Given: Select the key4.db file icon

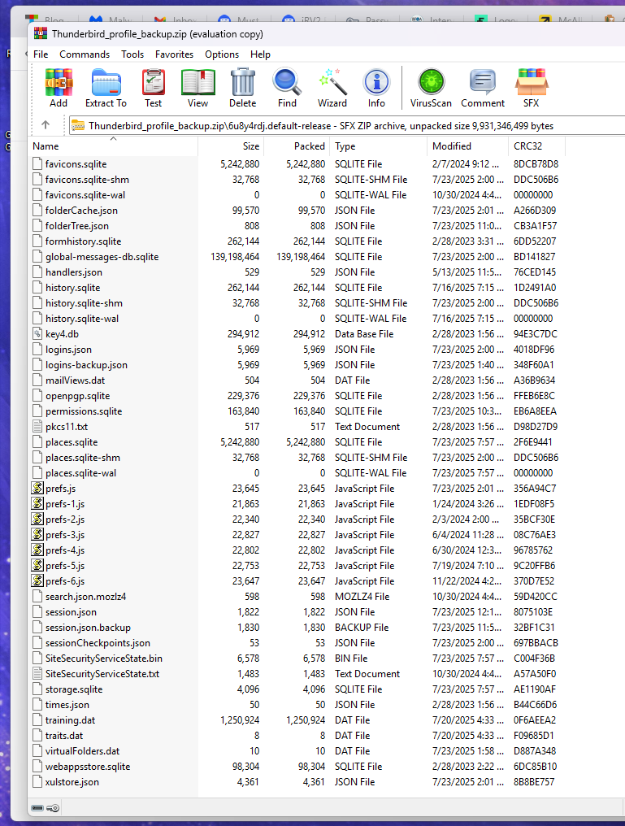Looking at the screenshot, I should 37,334.
